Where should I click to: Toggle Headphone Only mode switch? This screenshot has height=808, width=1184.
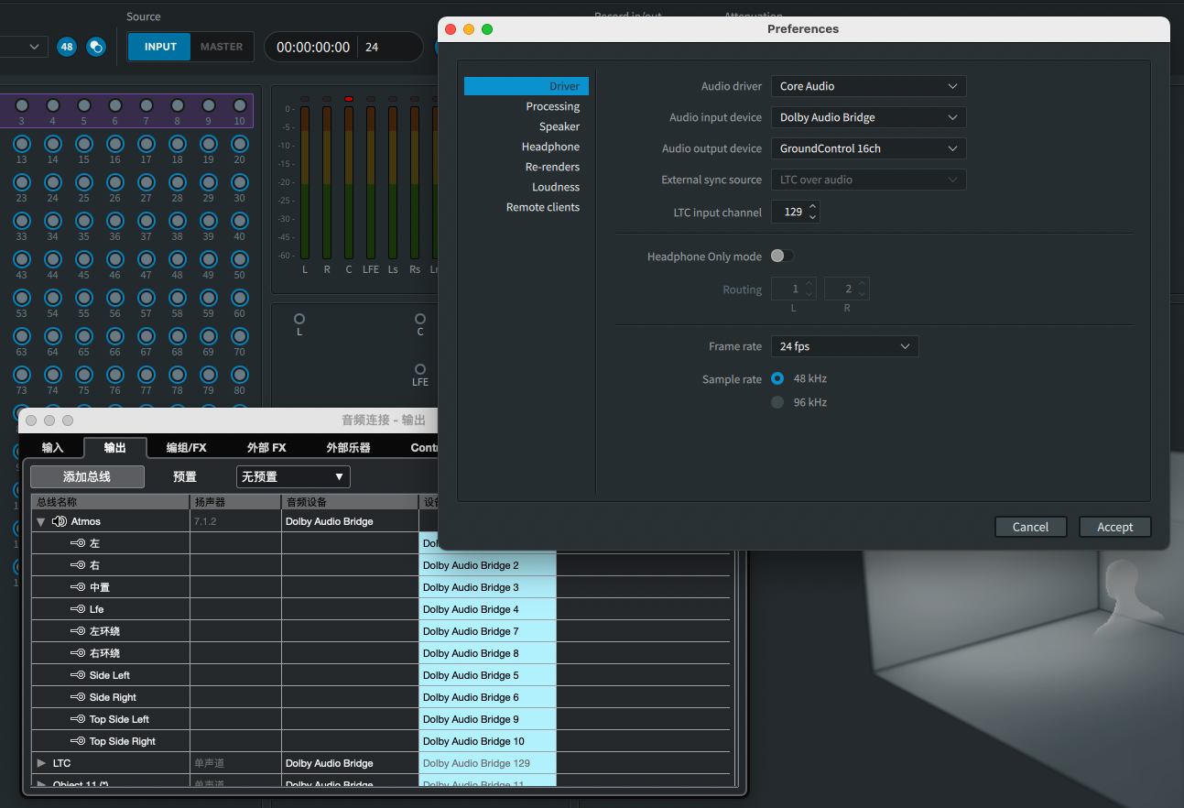point(782,257)
